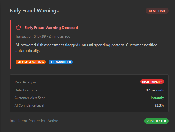Select the 92.3% confidence value

tap(159, 105)
